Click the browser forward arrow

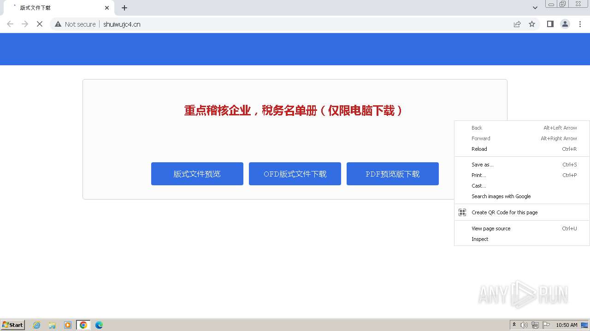[x=25, y=24]
